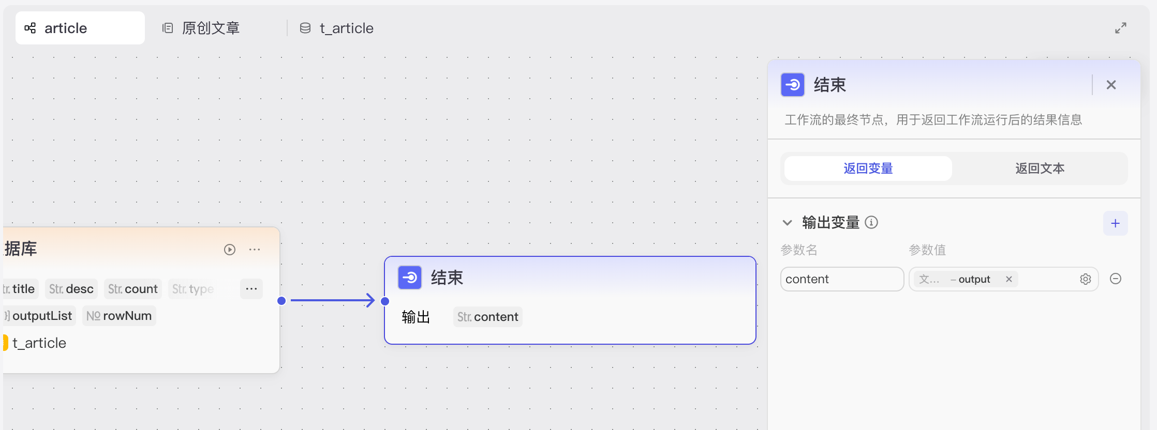Image resolution: width=1157 pixels, height=430 pixels.
Task: Switch to 返回变量 mode
Action: pyautogui.click(x=868, y=168)
